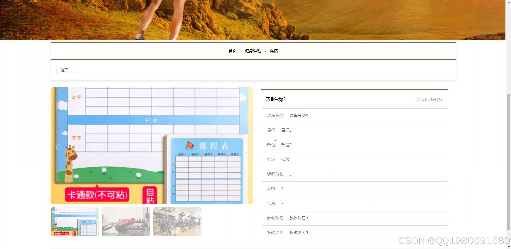The width and height of the screenshot is (511, 249).
Task: Click the 教练姓名3 coach name
Action: [x=298, y=232]
